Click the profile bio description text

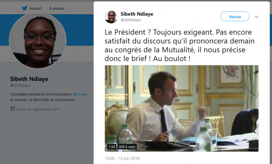(49, 97)
